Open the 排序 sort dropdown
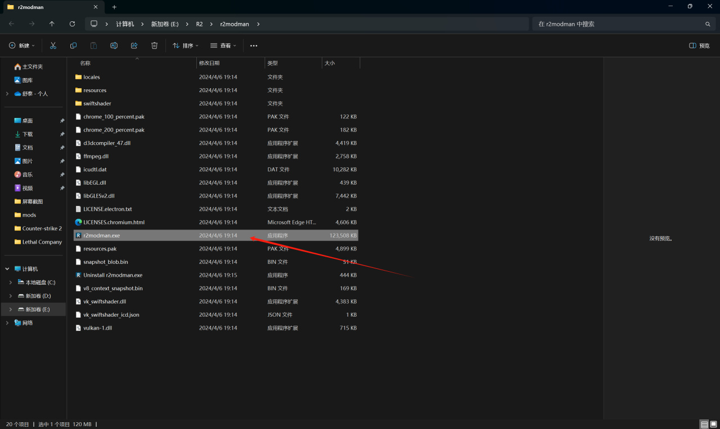 coord(186,45)
